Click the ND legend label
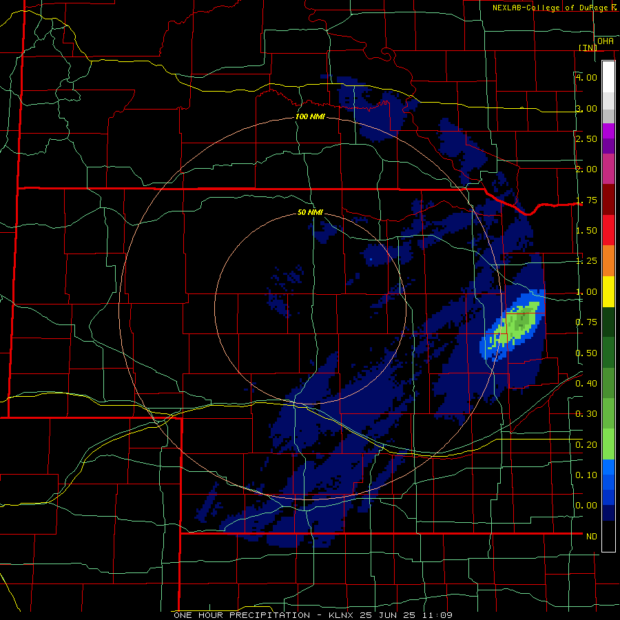This screenshot has height=620, width=620. 592,537
